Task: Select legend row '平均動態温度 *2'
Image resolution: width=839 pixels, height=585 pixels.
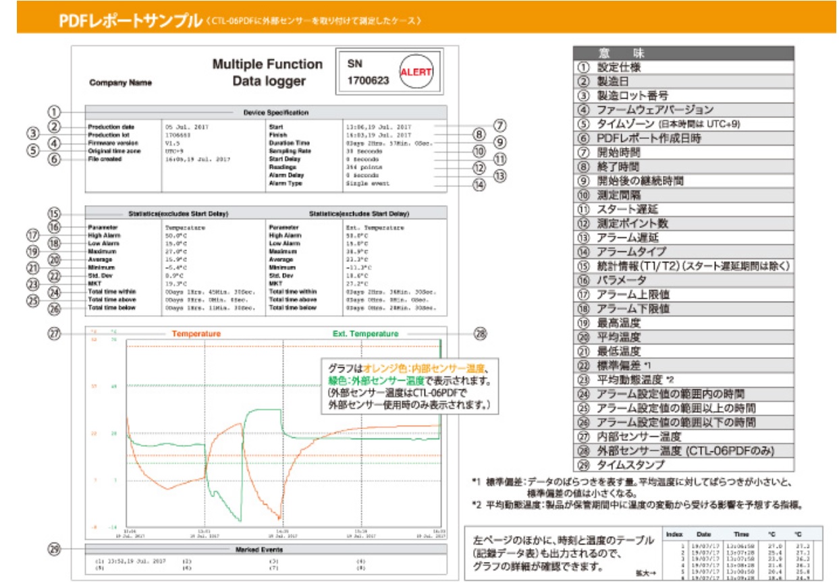Action: (683, 380)
